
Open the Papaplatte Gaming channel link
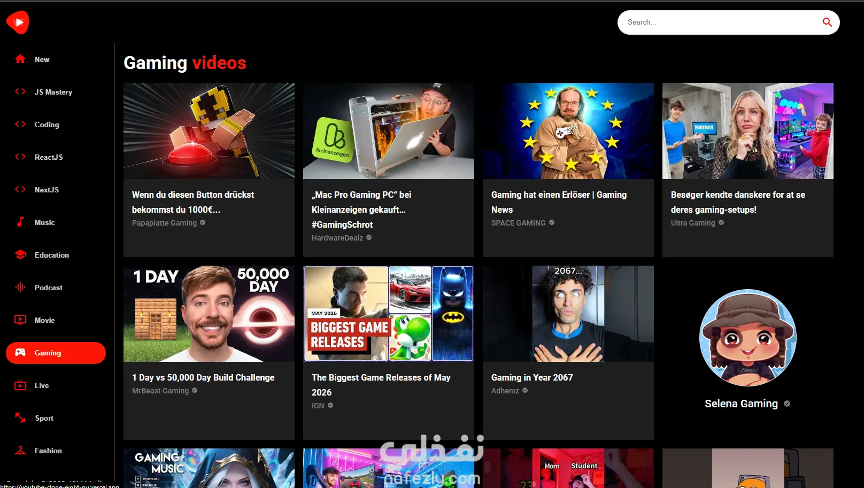coord(165,223)
